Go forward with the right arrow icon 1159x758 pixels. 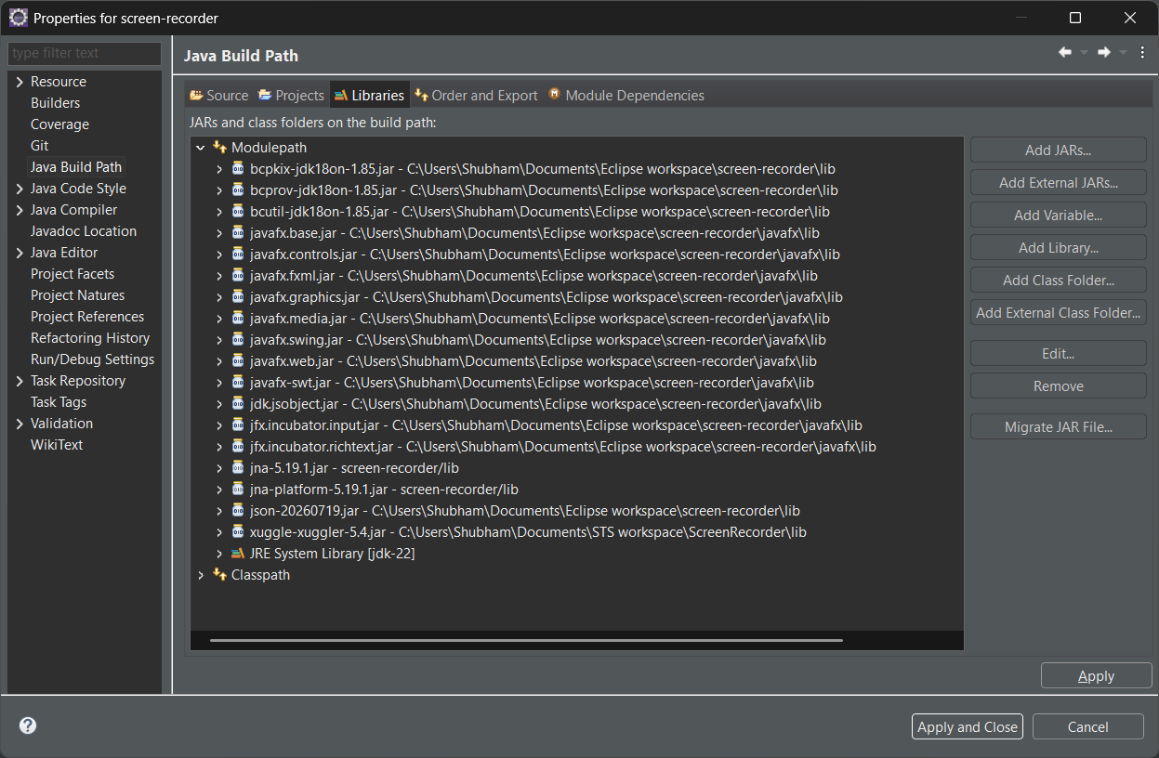click(1104, 53)
